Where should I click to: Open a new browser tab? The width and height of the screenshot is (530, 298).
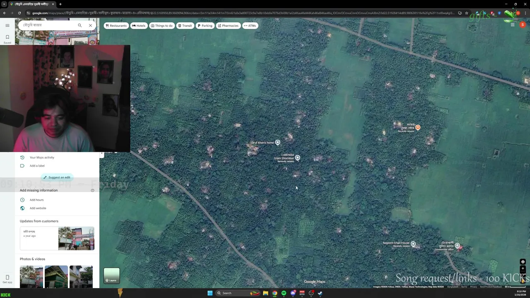[x=60, y=4]
